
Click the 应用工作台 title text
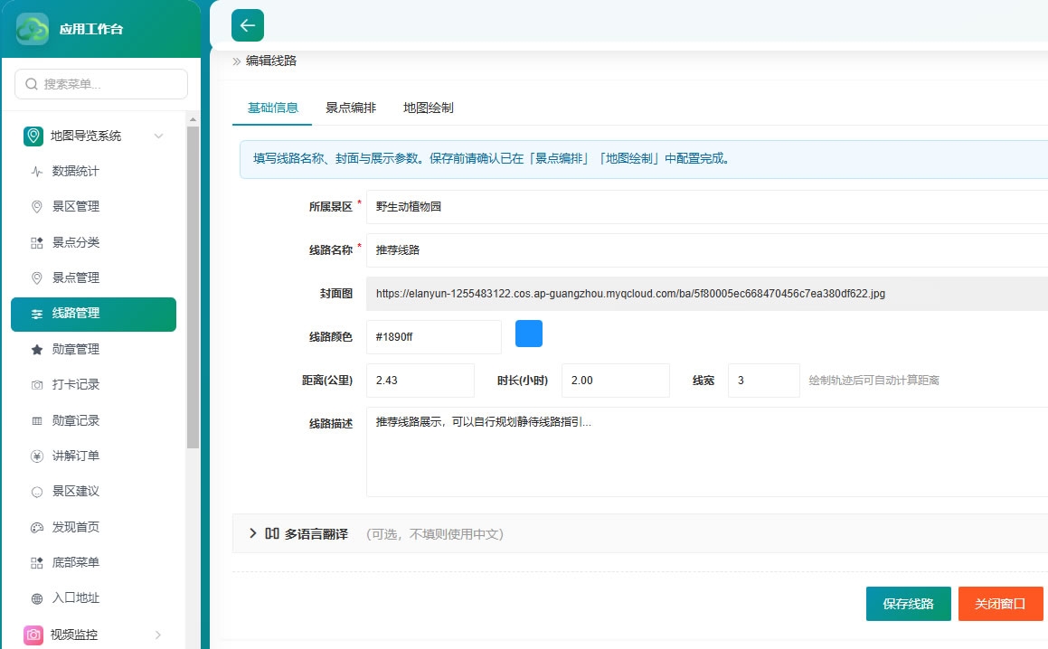[x=91, y=30]
